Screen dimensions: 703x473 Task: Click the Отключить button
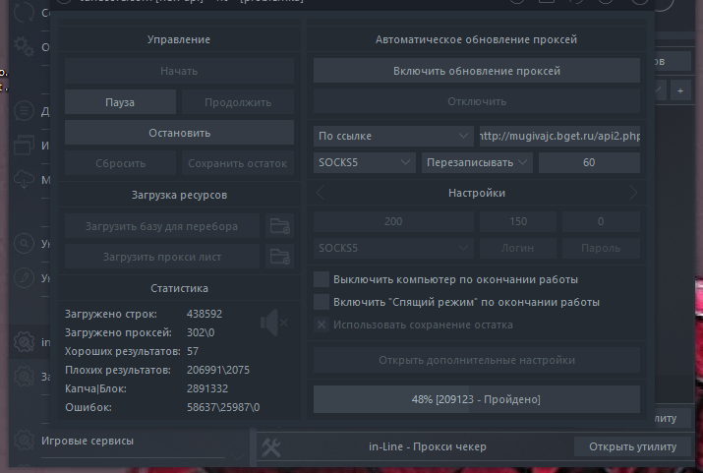pos(477,101)
